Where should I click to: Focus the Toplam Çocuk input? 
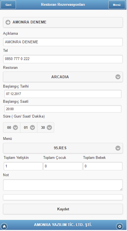tap(63, 166)
